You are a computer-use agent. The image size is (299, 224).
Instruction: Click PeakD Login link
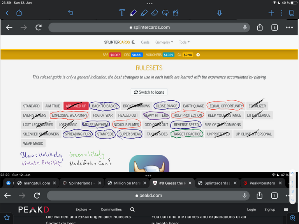point(252,210)
